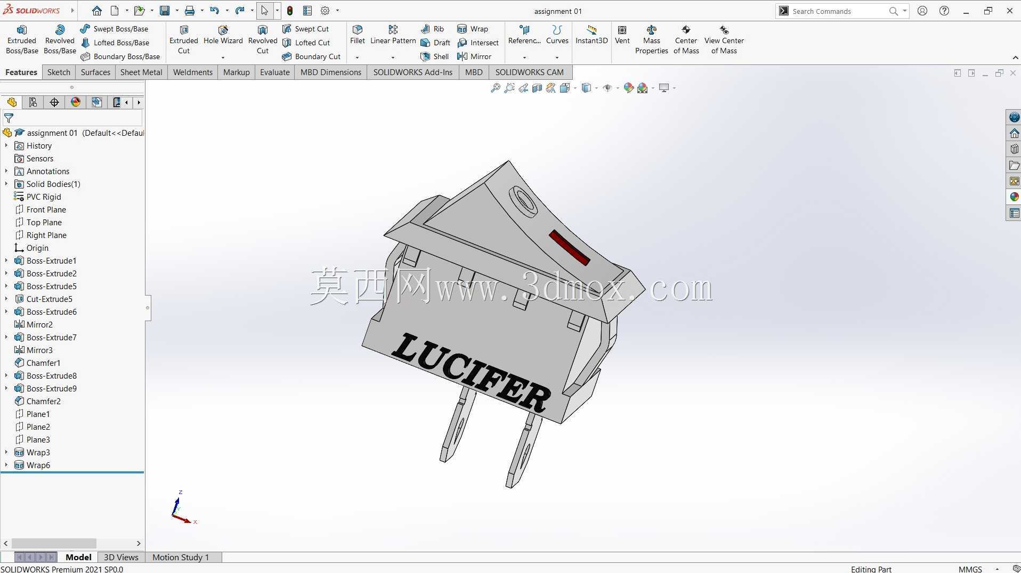
Task: Go to the Home button
Action: coord(96,11)
